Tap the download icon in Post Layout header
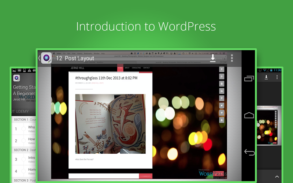 tap(213, 58)
